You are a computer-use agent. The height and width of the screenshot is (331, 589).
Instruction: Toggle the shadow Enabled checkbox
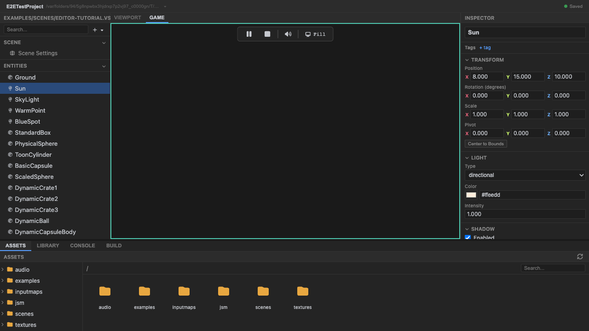click(468, 238)
